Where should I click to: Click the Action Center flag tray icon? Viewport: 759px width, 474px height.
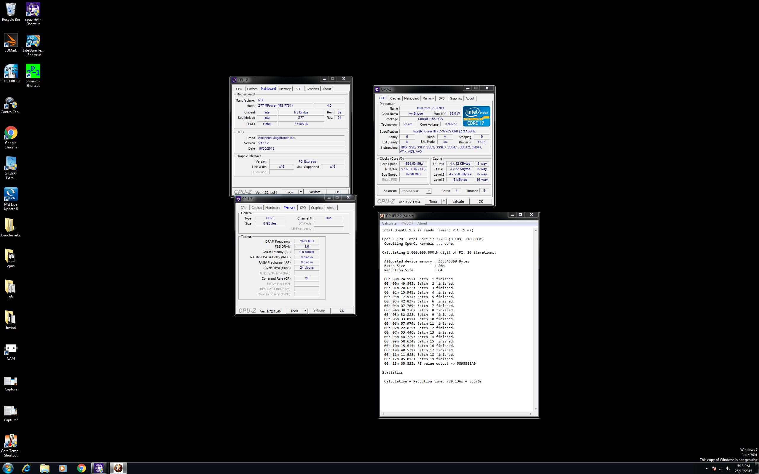tap(714, 469)
